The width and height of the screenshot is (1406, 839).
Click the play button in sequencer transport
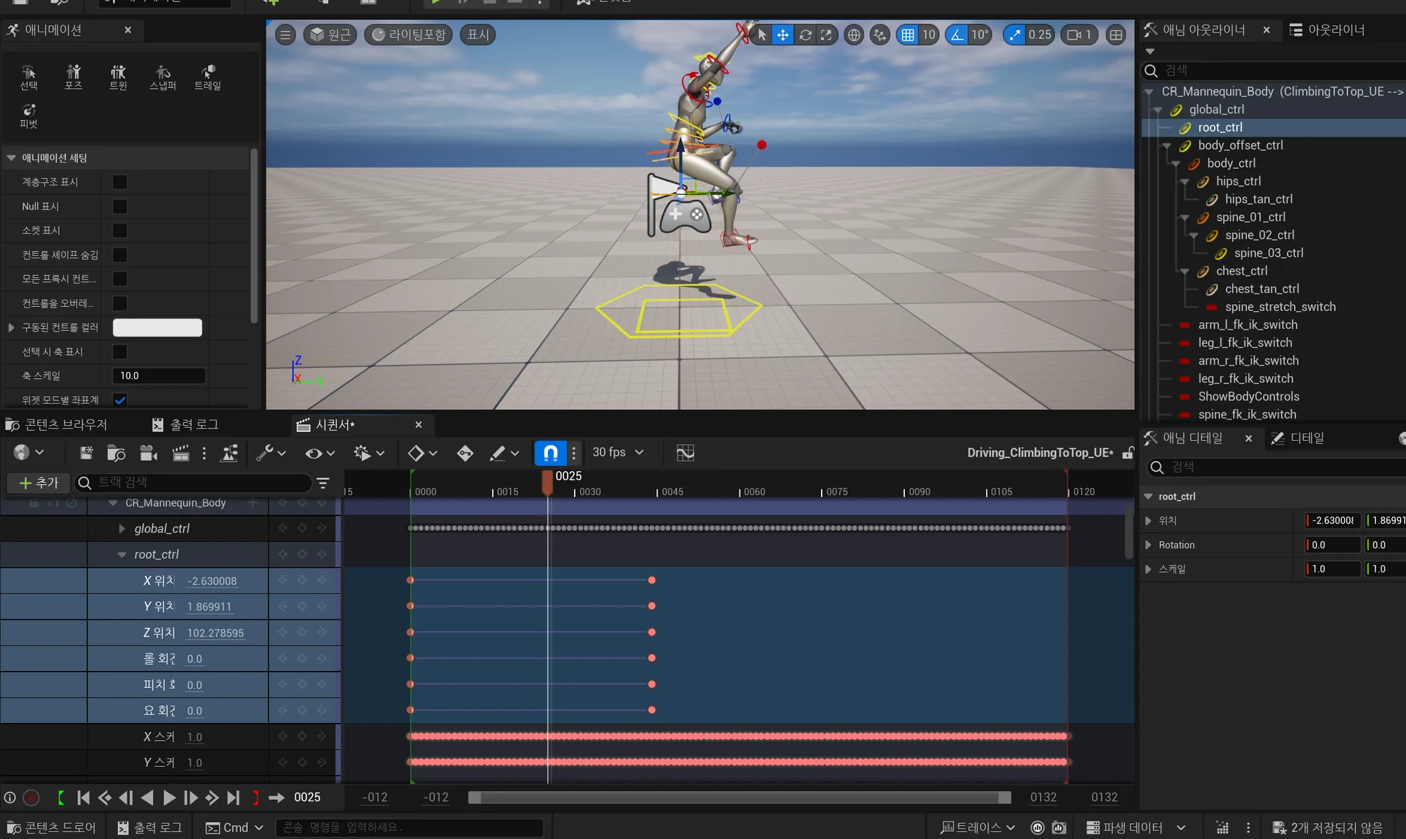(x=169, y=797)
